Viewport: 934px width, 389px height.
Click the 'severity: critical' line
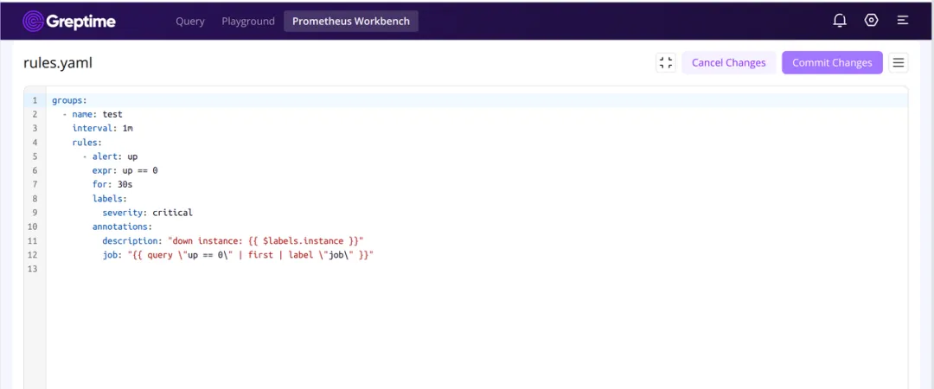[x=148, y=213]
